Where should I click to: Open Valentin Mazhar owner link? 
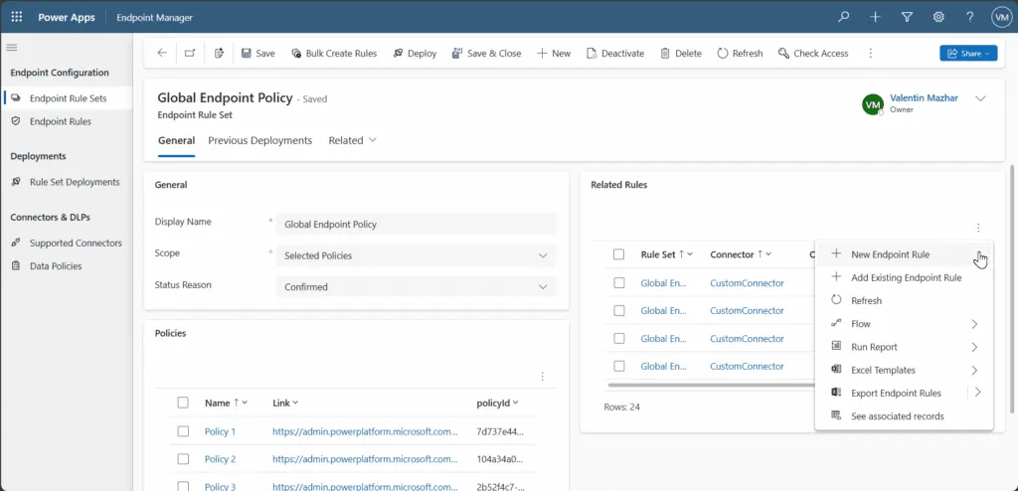(924, 98)
